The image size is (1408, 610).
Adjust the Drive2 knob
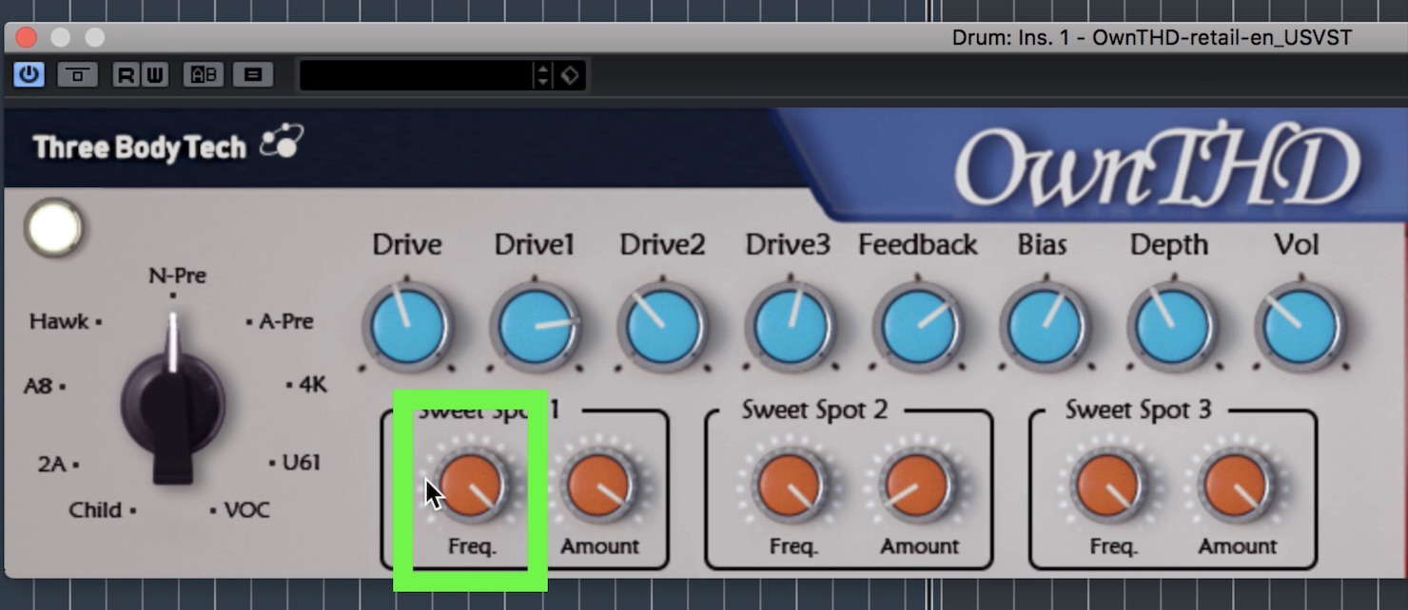point(663,326)
